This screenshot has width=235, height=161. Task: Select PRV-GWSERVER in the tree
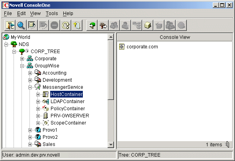click(70, 116)
